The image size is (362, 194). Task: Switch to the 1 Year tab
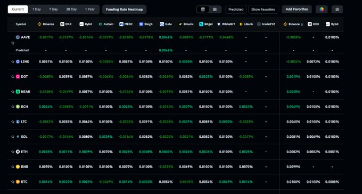pyautogui.click(x=90, y=10)
